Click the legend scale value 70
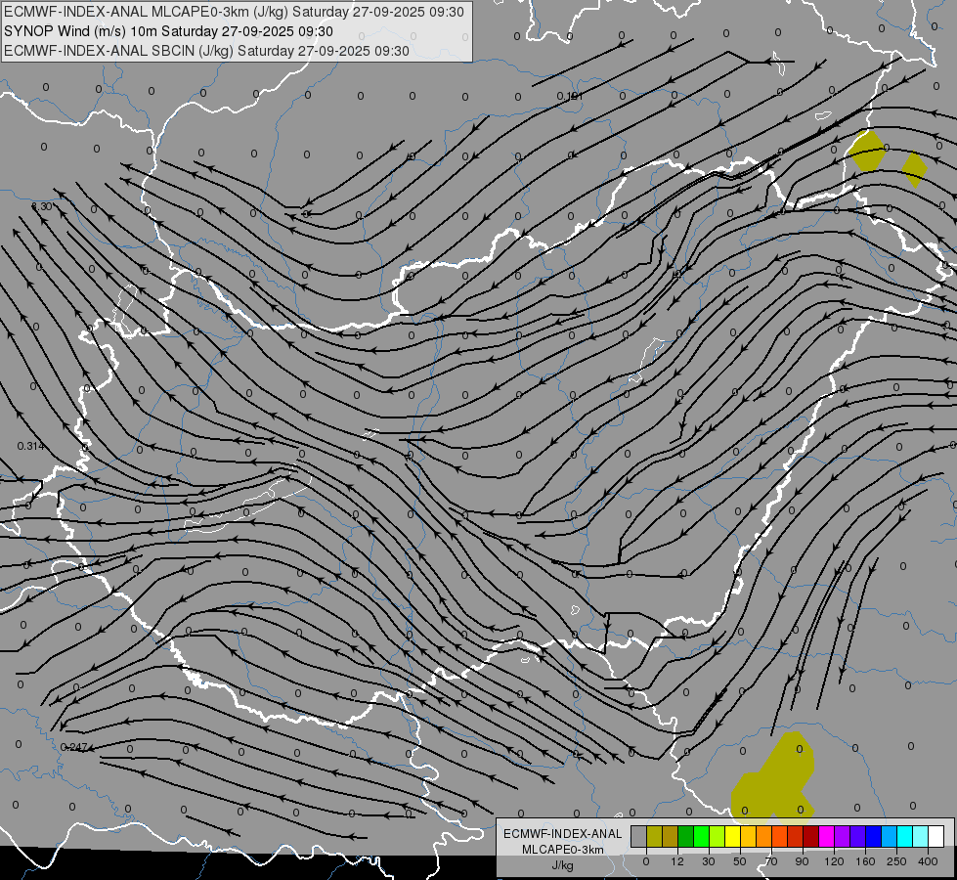957x880 pixels. [771, 861]
